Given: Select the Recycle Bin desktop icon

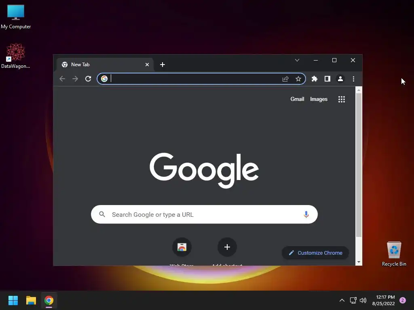Looking at the screenshot, I should tap(394, 254).
